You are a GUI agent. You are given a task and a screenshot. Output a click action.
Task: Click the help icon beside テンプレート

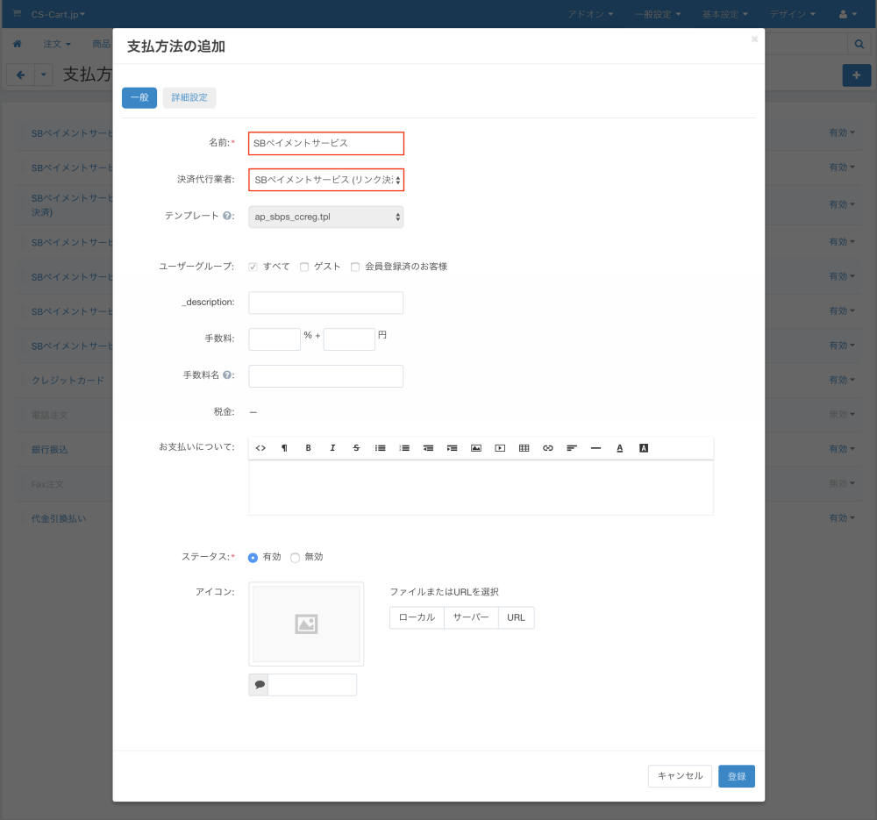click(227, 216)
